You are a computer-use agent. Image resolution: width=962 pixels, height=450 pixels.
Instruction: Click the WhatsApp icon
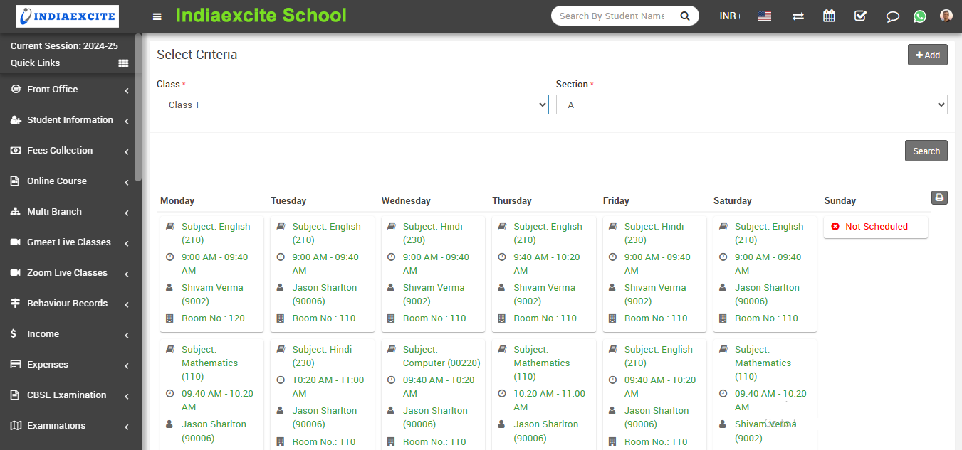[x=920, y=16]
